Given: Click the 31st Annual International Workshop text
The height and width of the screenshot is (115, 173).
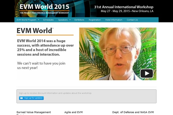Looking at the screenshot, I should pos(124,7).
